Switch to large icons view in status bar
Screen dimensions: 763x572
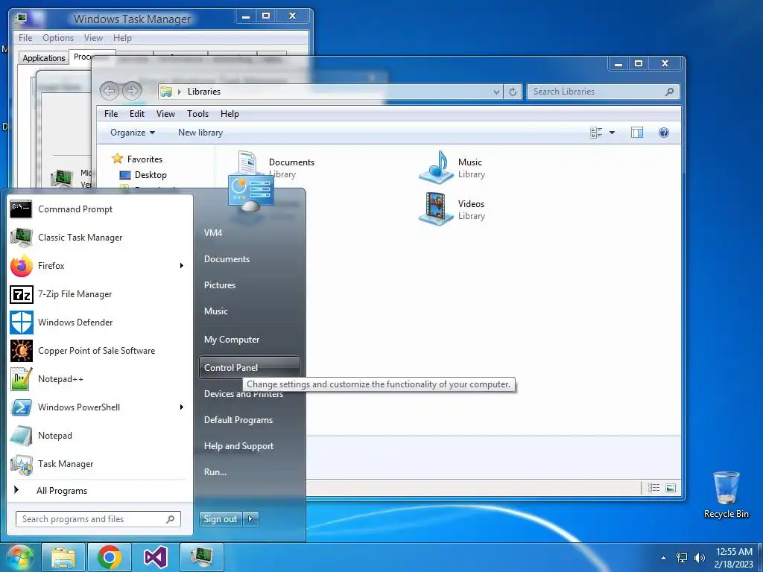click(x=671, y=488)
